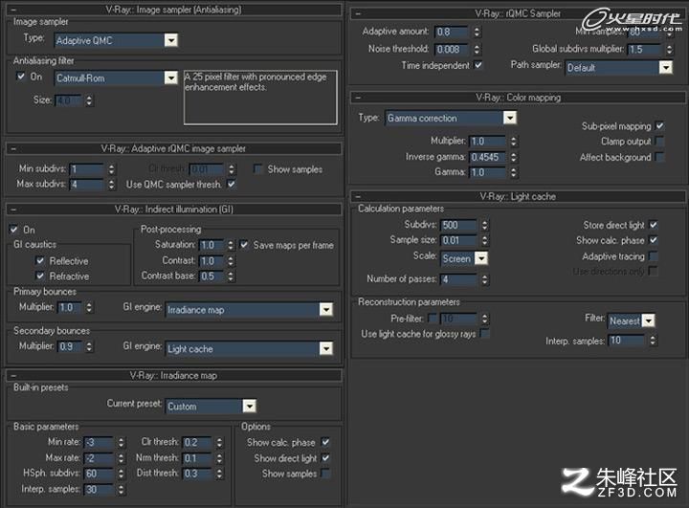Toggle the Indirect illumination On checkbox

tap(13, 230)
